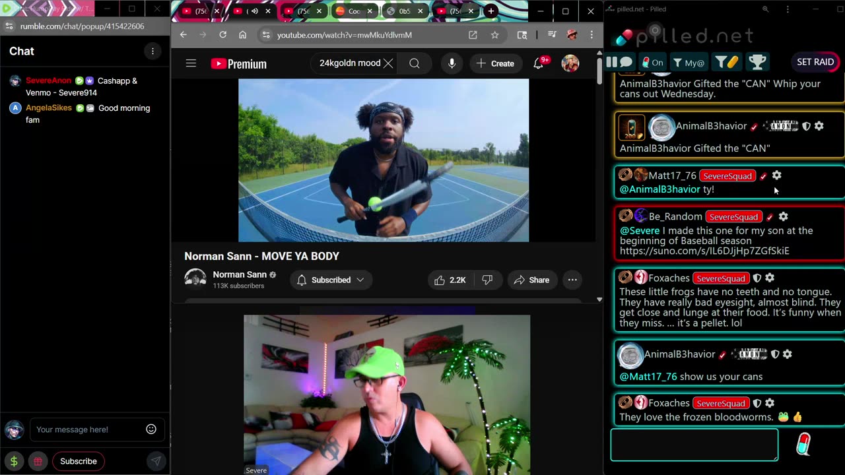Screen dimensions: 845x475
Task: Open Pilled filter with pill icon
Action: [726, 62]
